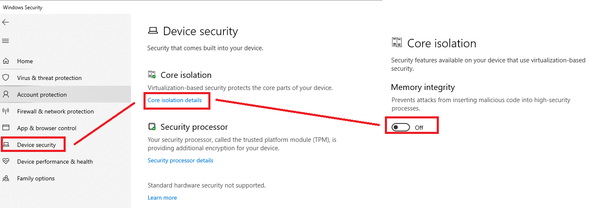
Task: Open the hamburger navigation menu
Action: pyautogui.click(x=6, y=41)
